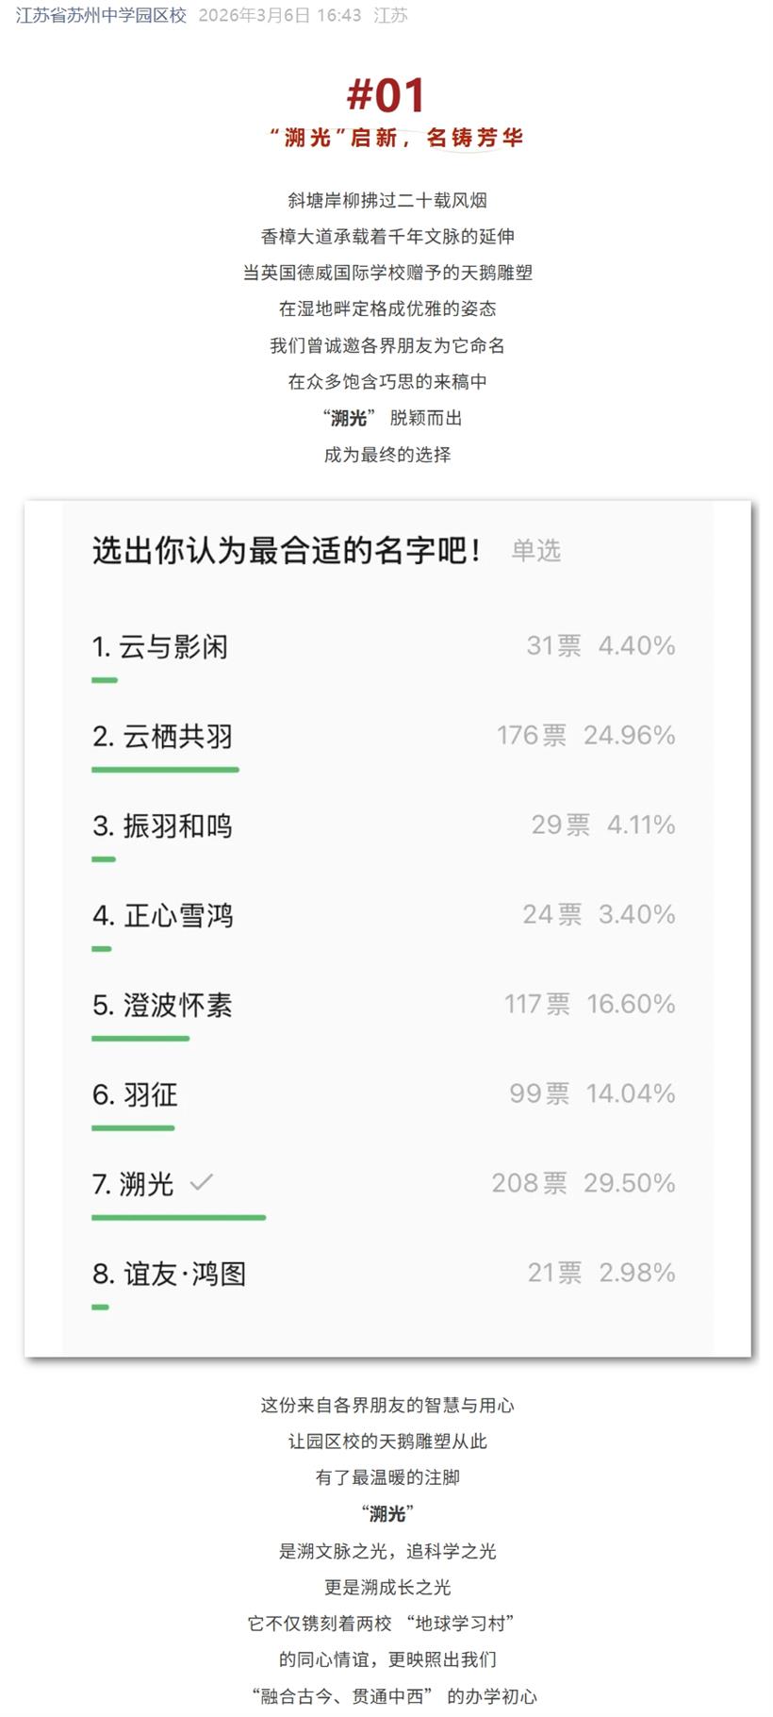The image size is (773, 1717).
Task: Click the 江苏 location label in header
Action: coord(390,16)
